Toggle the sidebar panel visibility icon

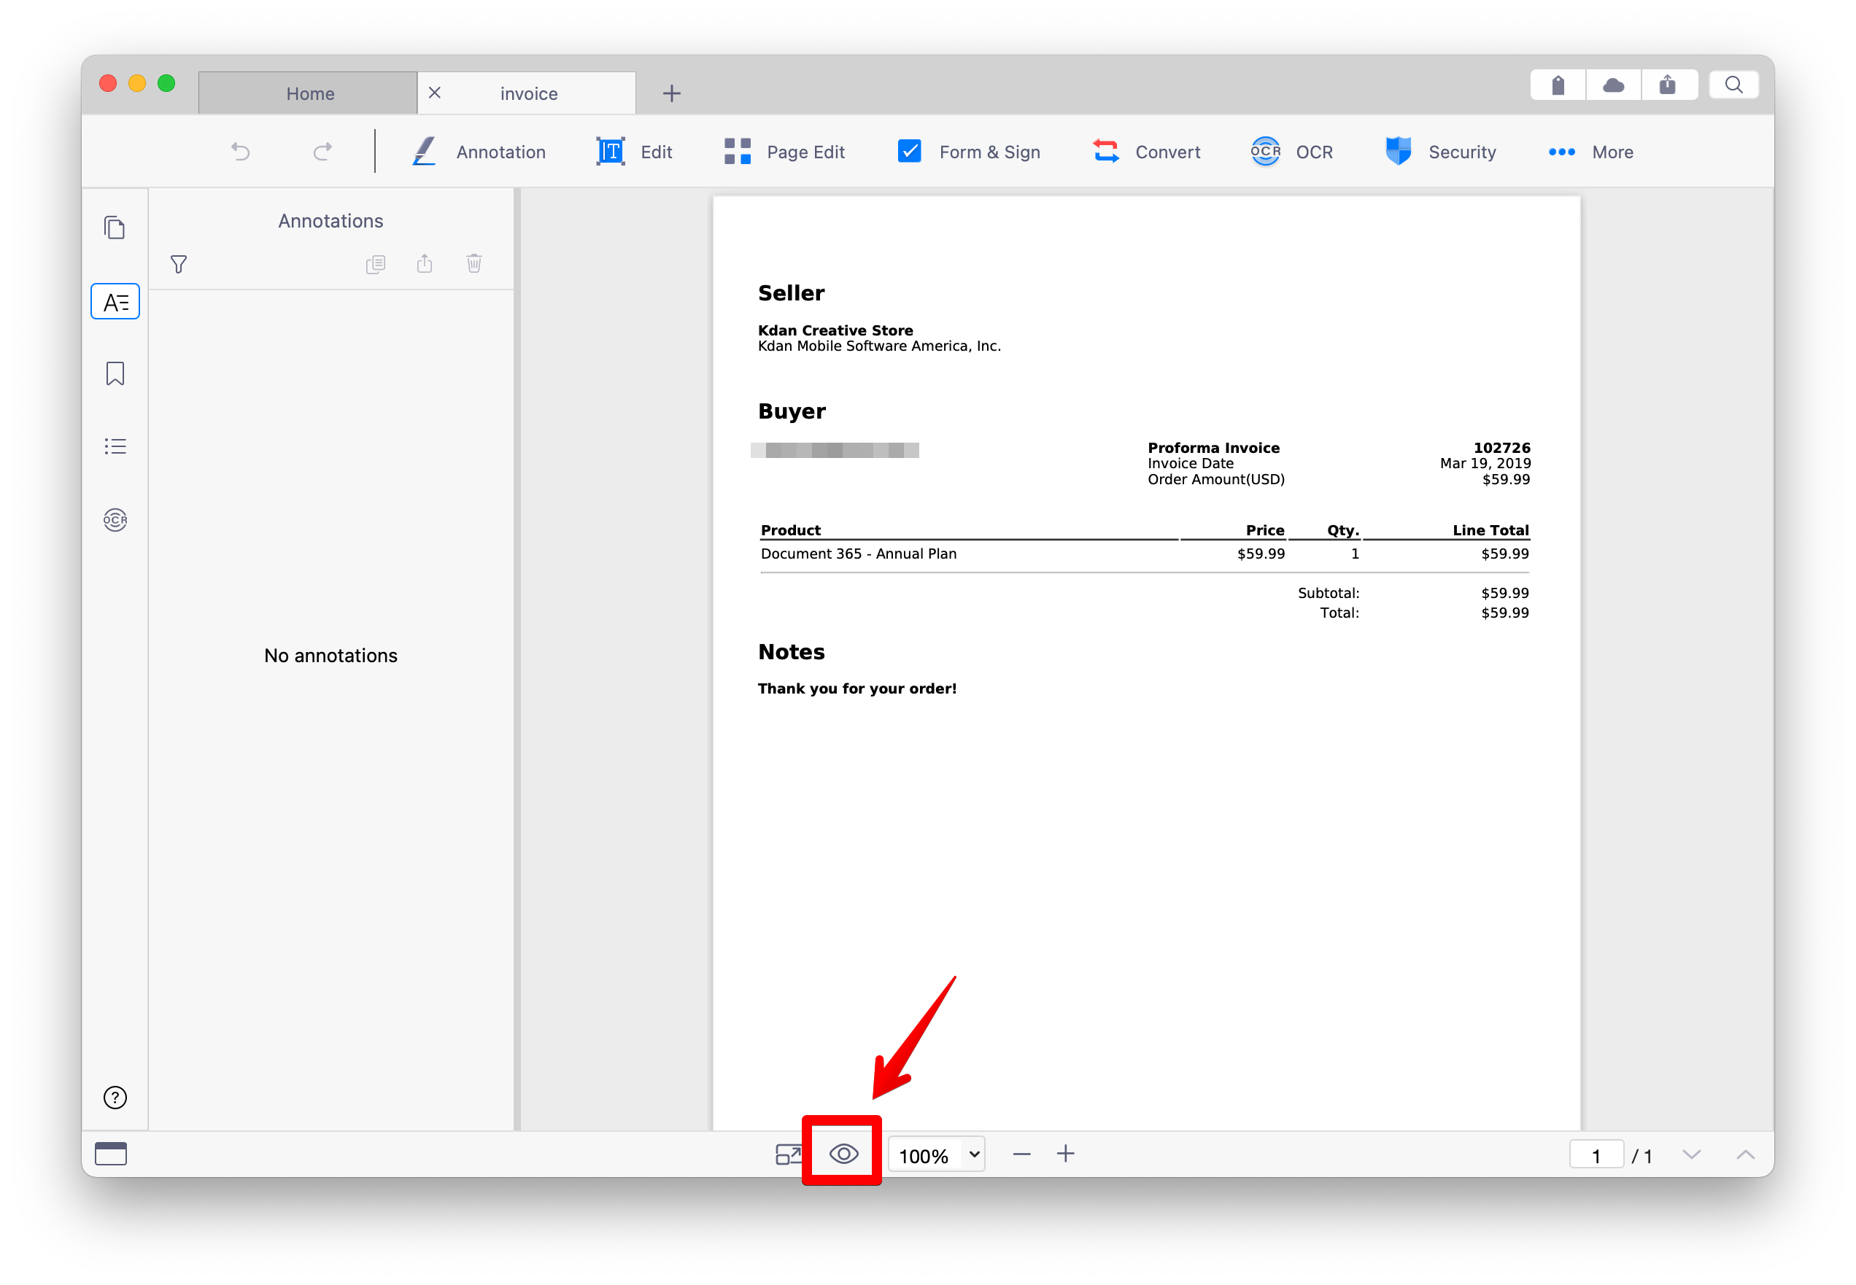pyautogui.click(x=111, y=1154)
